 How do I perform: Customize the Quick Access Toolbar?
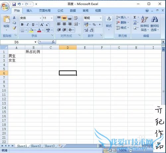[x=36, y=4]
